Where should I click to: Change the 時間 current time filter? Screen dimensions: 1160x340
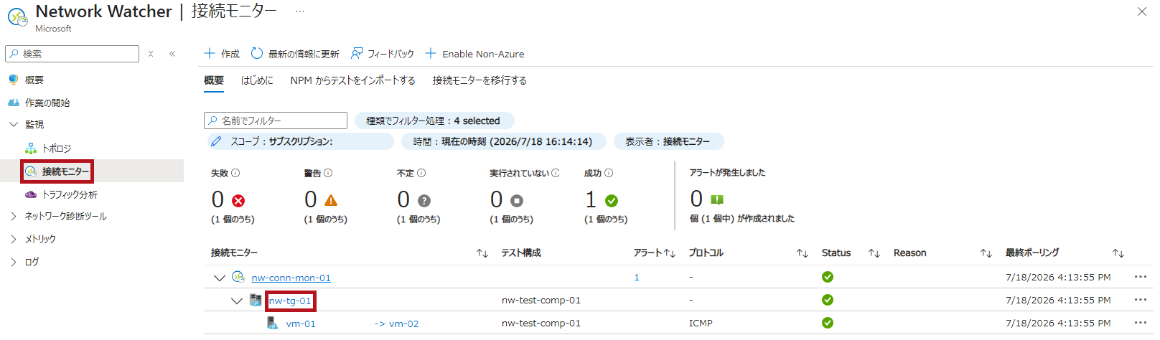503,141
